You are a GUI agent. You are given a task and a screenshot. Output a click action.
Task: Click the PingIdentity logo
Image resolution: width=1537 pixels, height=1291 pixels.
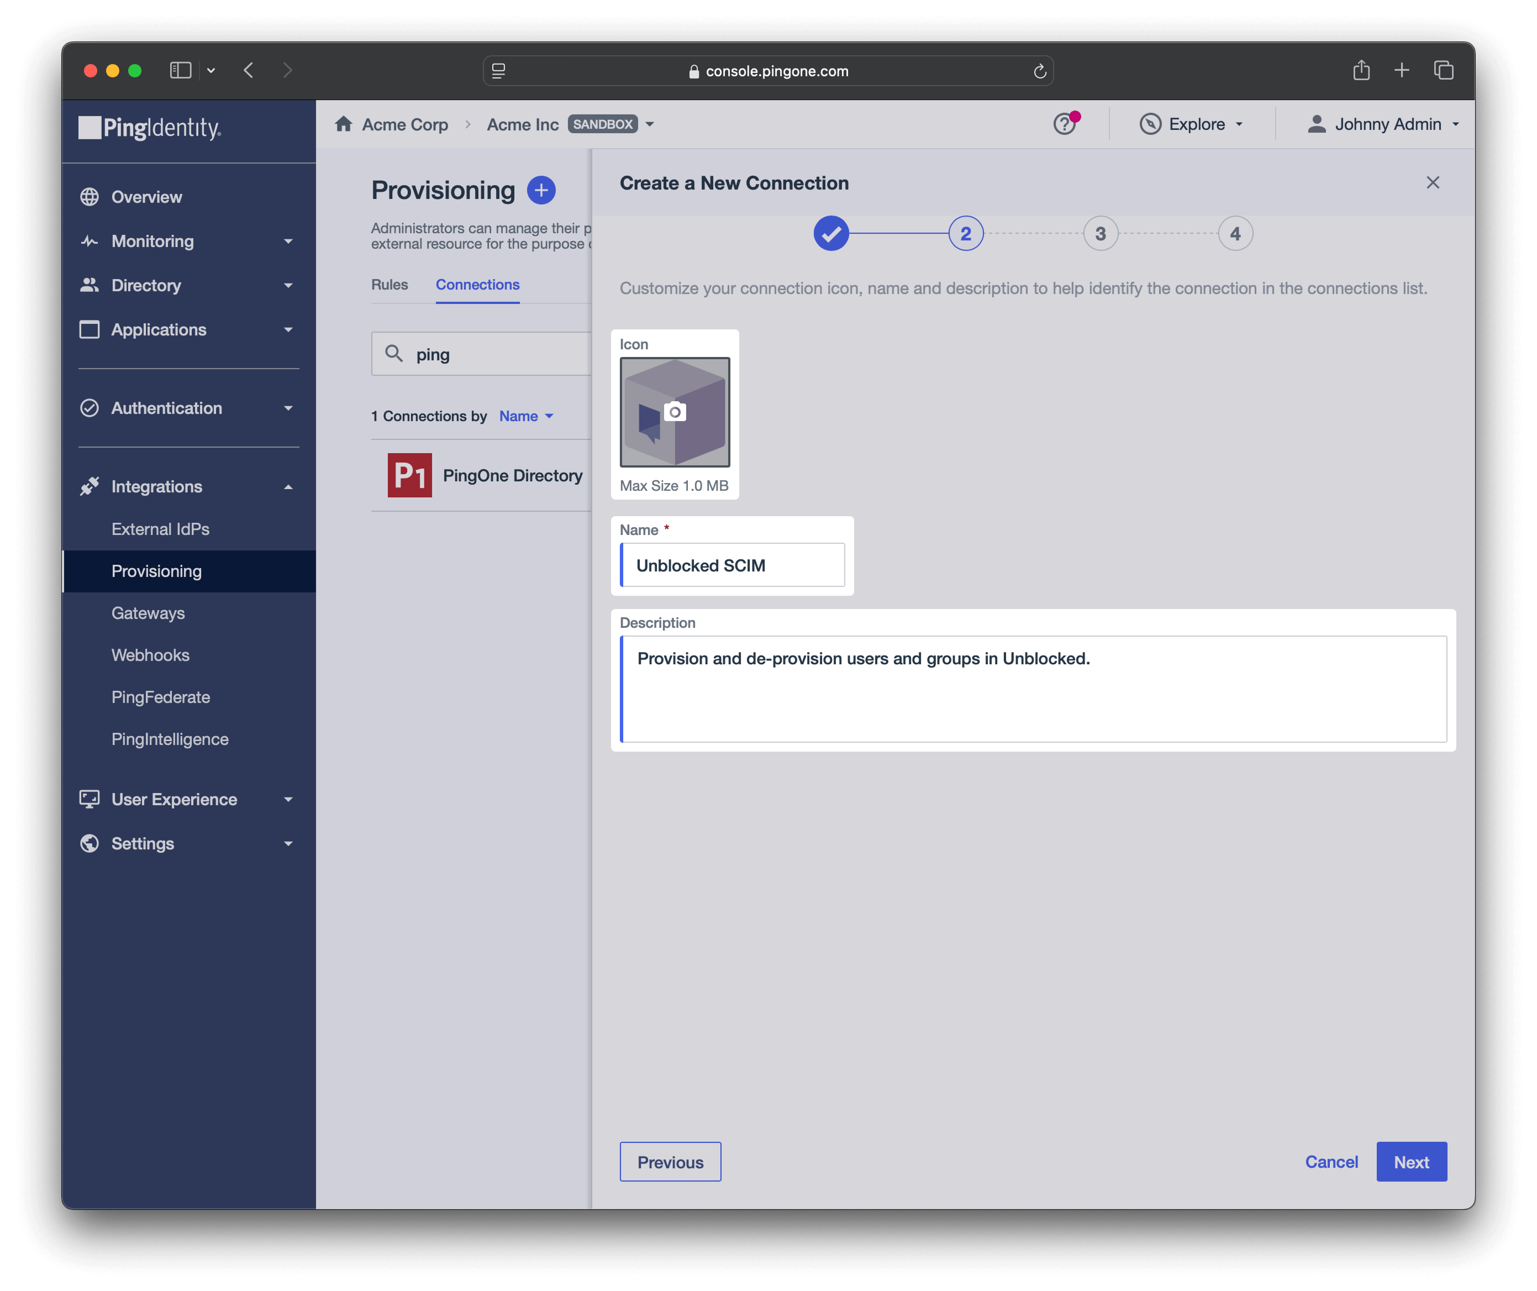(x=150, y=128)
